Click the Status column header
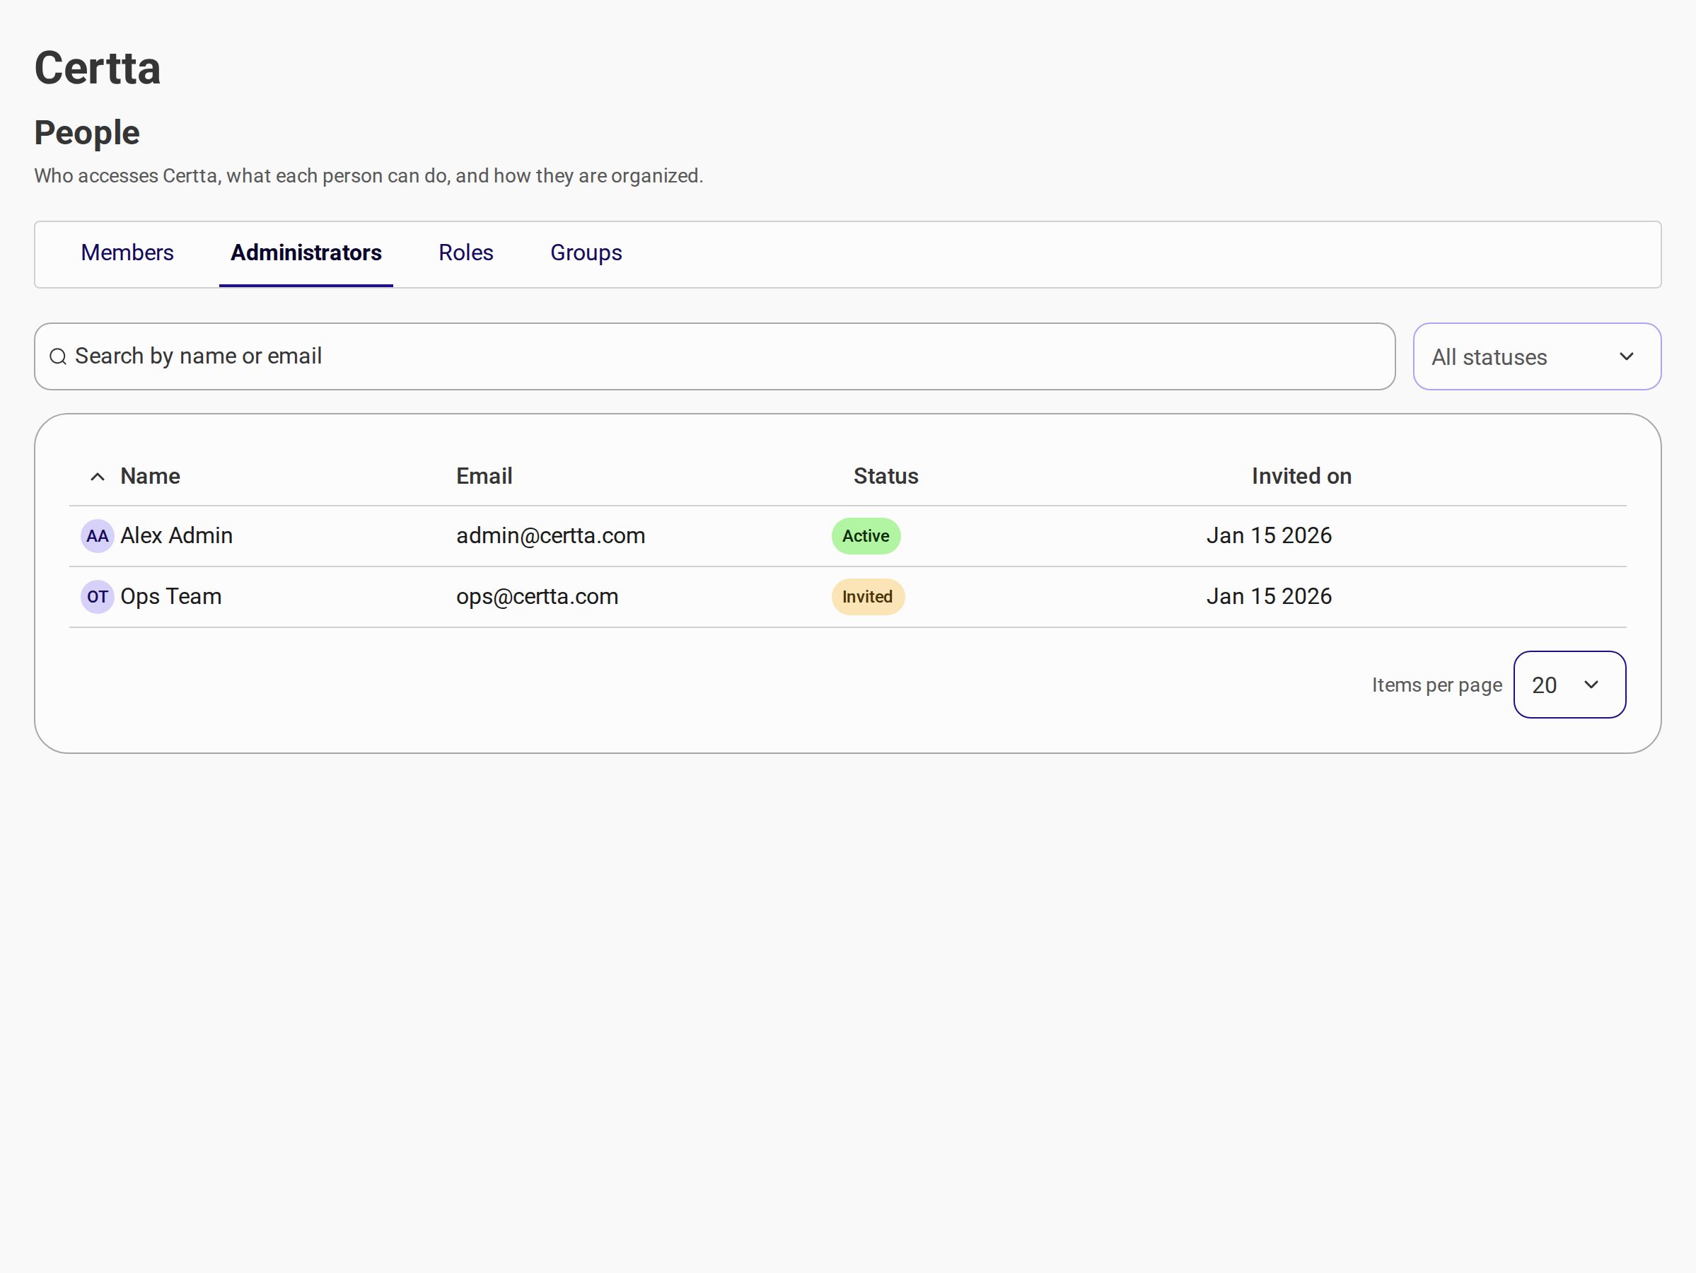Viewport: 1696px width, 1273px height. point(885,476)
